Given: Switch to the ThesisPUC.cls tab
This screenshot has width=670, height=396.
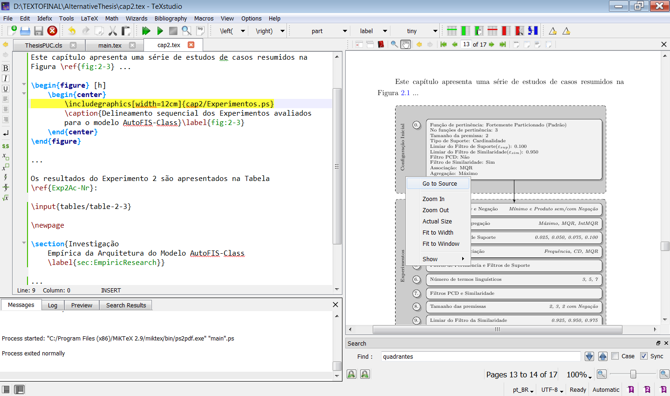Looking at the screenshot, I should pyautogui.click(x=43, y=45).
